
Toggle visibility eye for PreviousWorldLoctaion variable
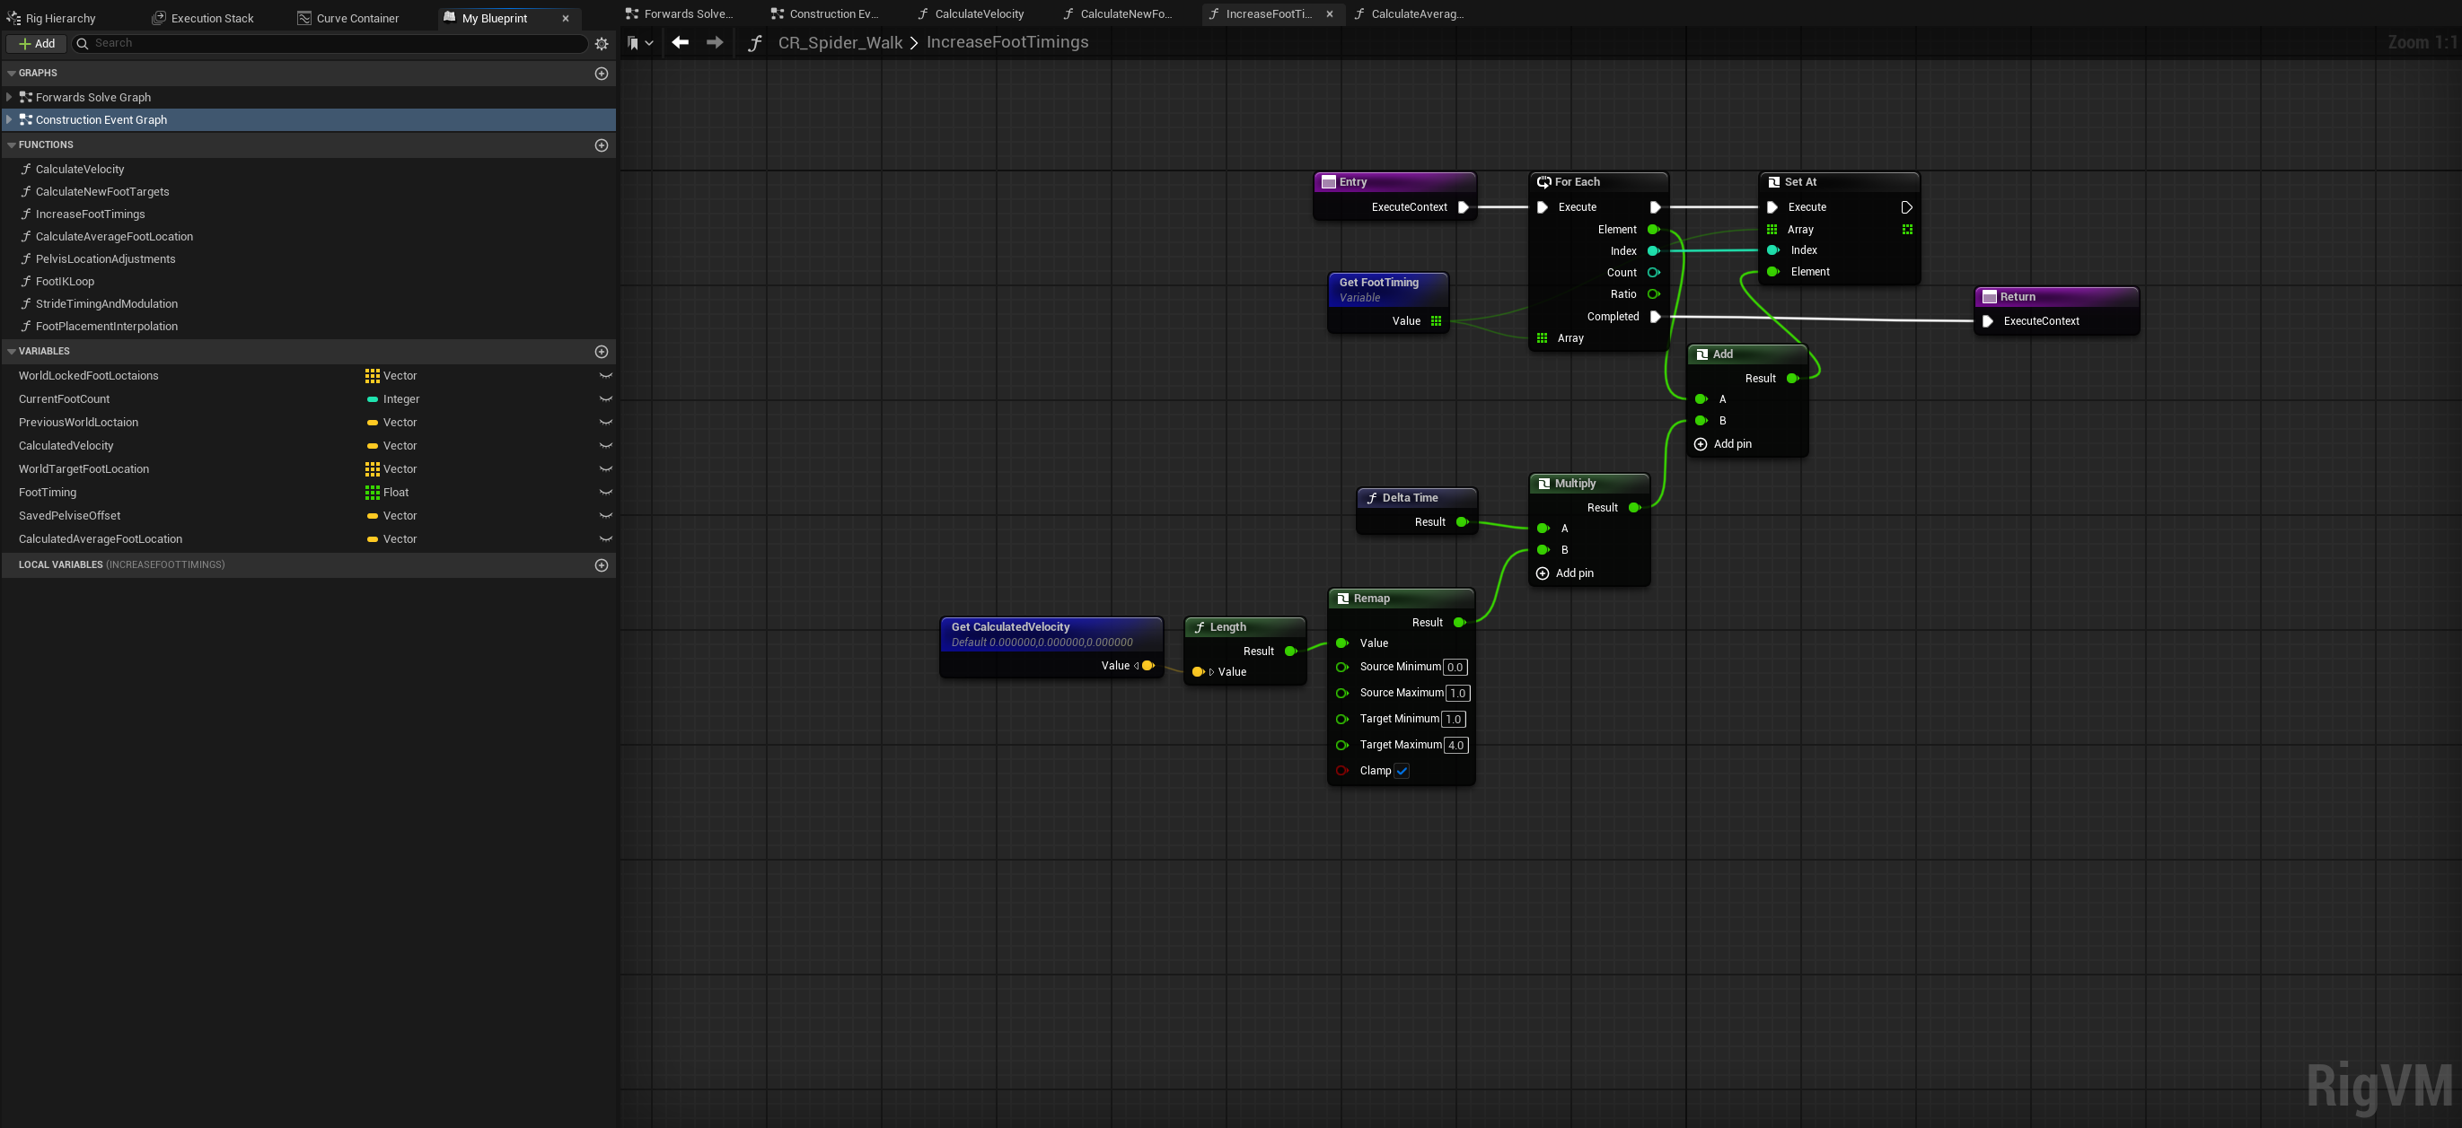click(x=605, y=424)
